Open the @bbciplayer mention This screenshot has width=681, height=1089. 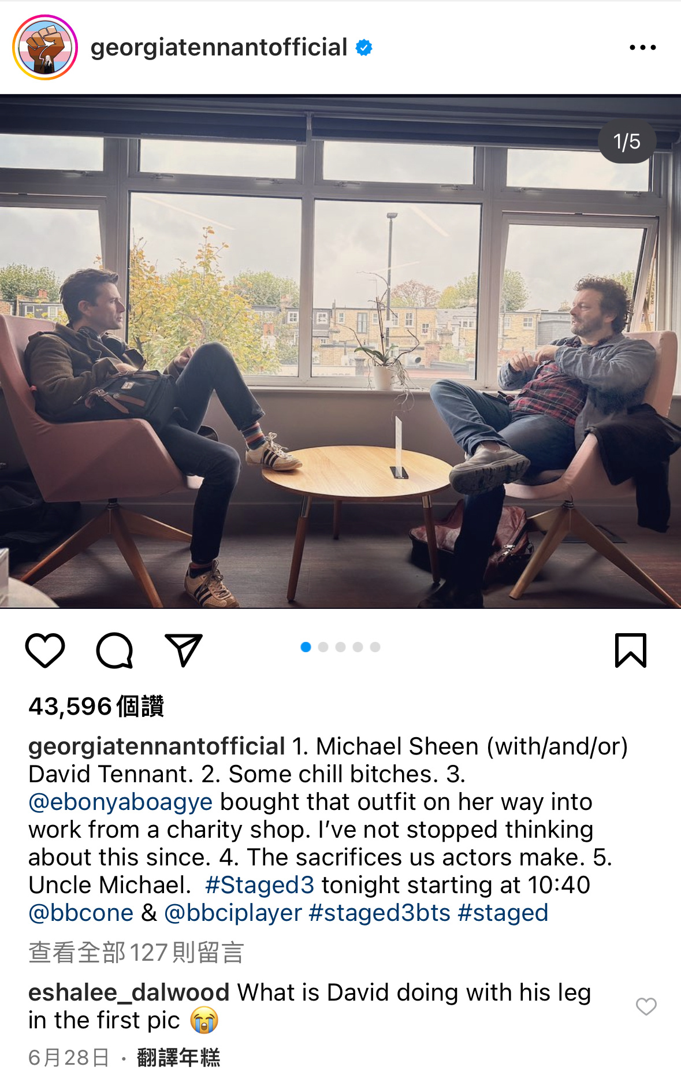tap(233, 913)
